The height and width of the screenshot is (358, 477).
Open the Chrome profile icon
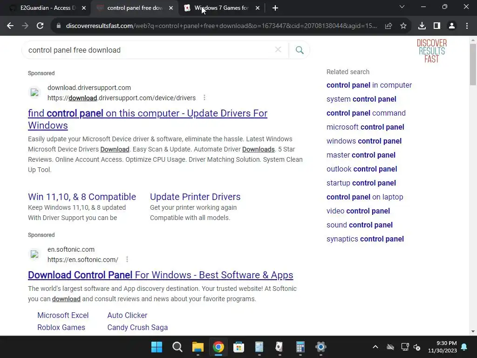[x=452, y=26]
